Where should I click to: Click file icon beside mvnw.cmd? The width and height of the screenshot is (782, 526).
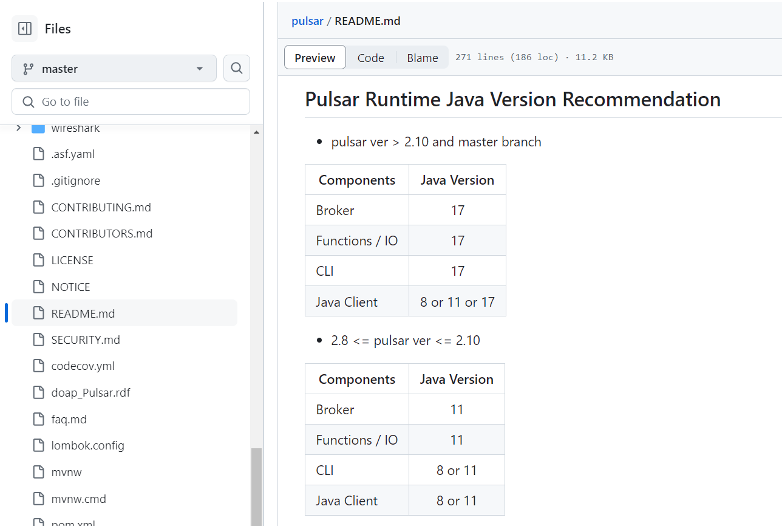pos(38,499)
